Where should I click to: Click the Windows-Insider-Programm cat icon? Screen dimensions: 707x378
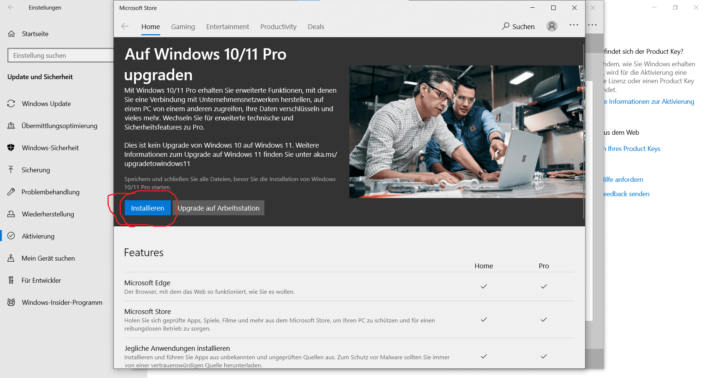[11, 302]
